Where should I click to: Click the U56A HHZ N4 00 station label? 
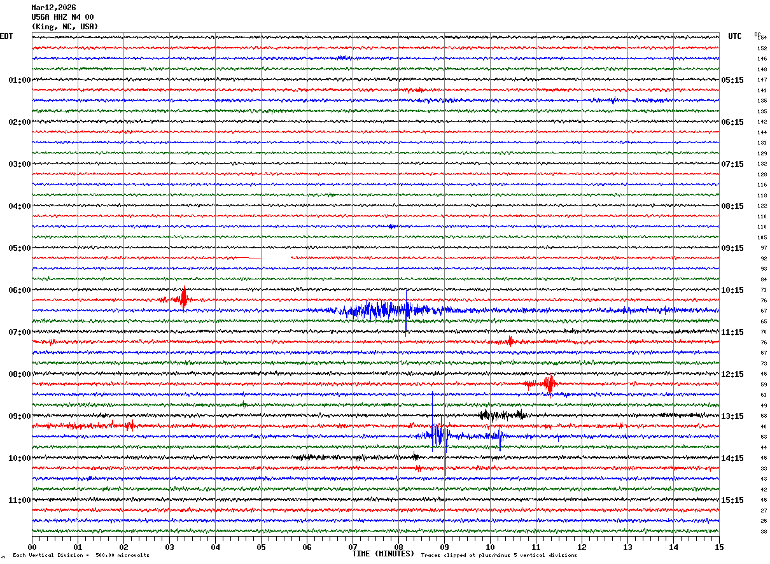pos(62,17)
